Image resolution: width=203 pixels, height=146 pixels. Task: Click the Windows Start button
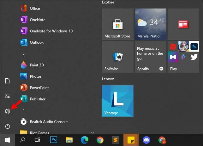click(7, 140)
